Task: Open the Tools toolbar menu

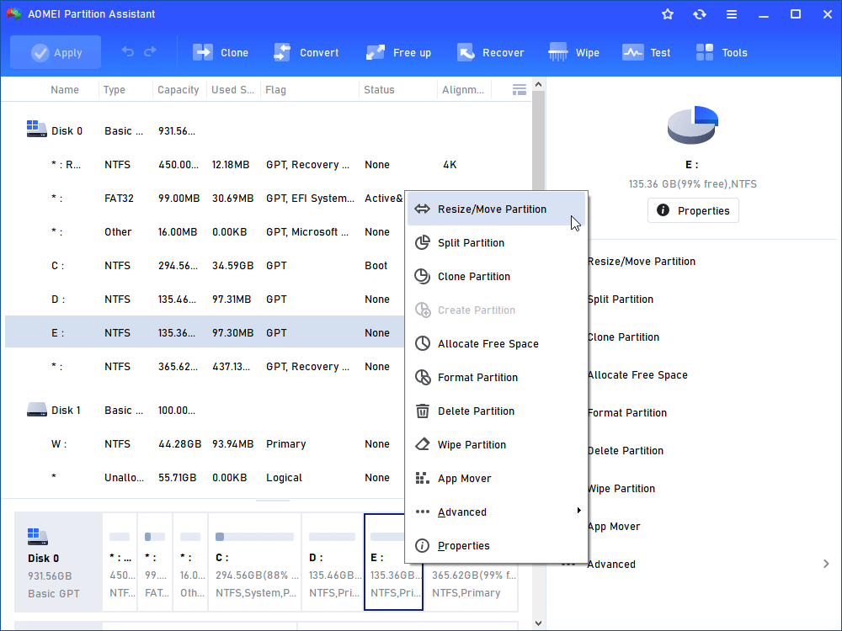Action: [722, 52]
